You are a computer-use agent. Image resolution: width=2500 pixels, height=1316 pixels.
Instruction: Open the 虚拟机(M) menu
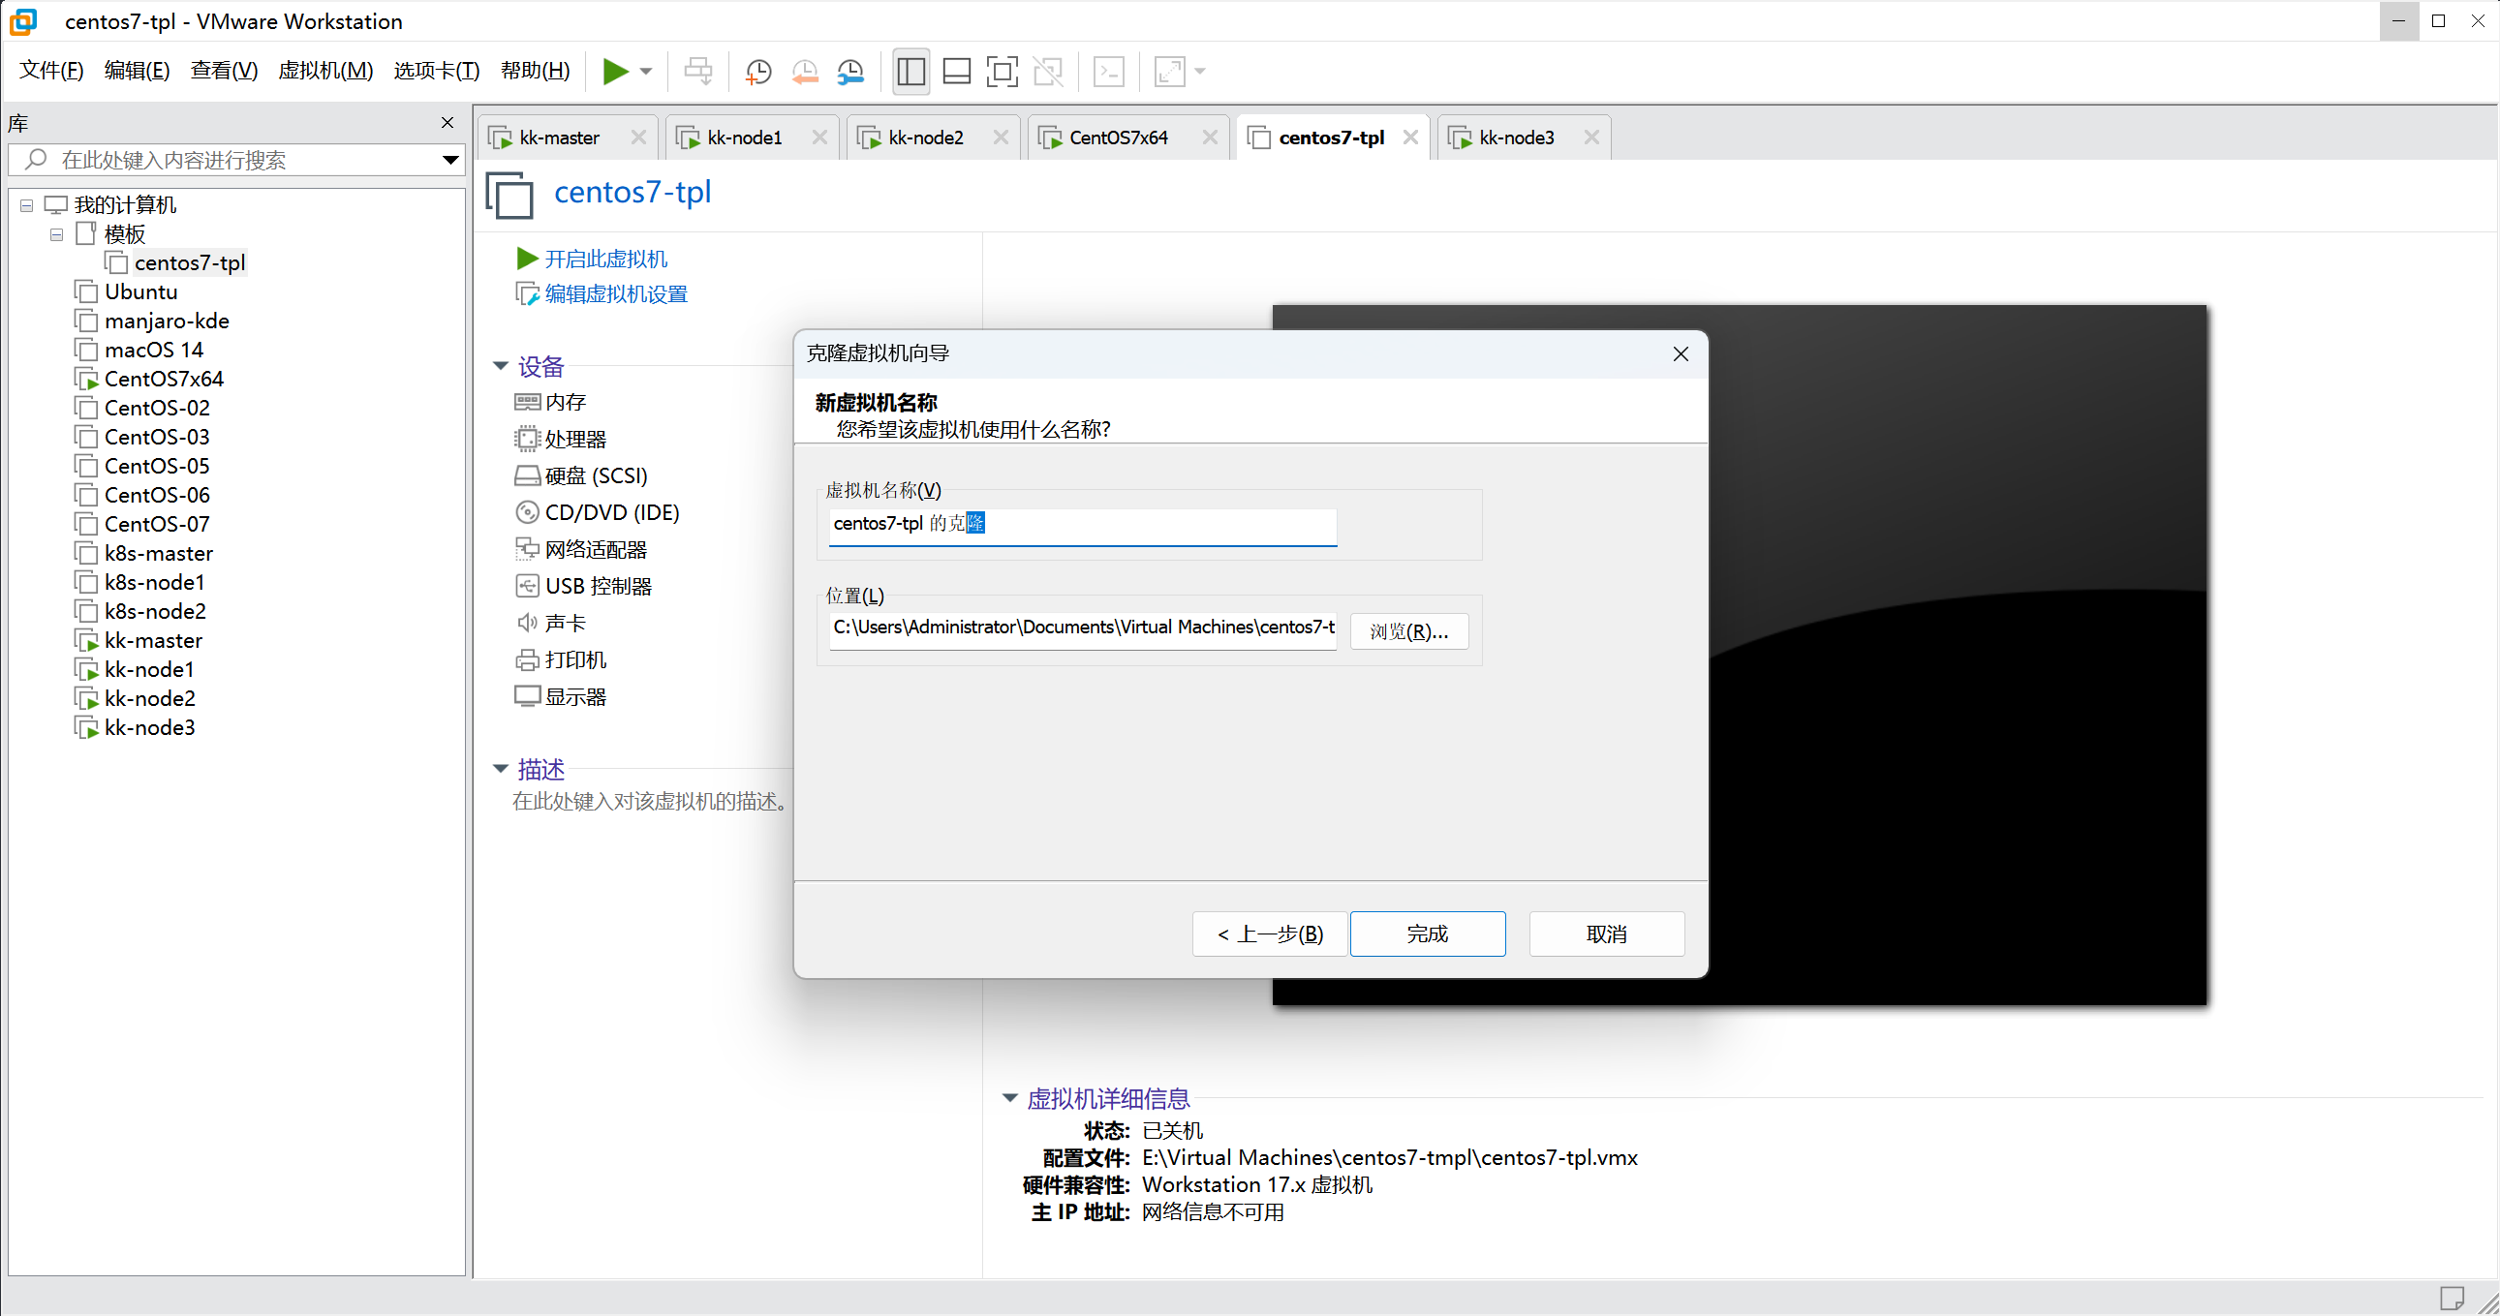click(x=325, y=71)
